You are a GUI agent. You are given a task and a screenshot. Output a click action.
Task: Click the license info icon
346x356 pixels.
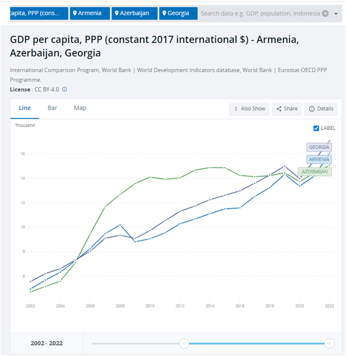click(64, 89)
